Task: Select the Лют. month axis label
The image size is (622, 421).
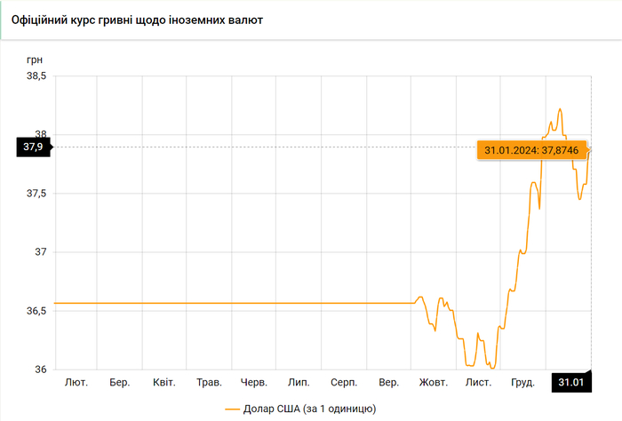Action: (76, 383)
